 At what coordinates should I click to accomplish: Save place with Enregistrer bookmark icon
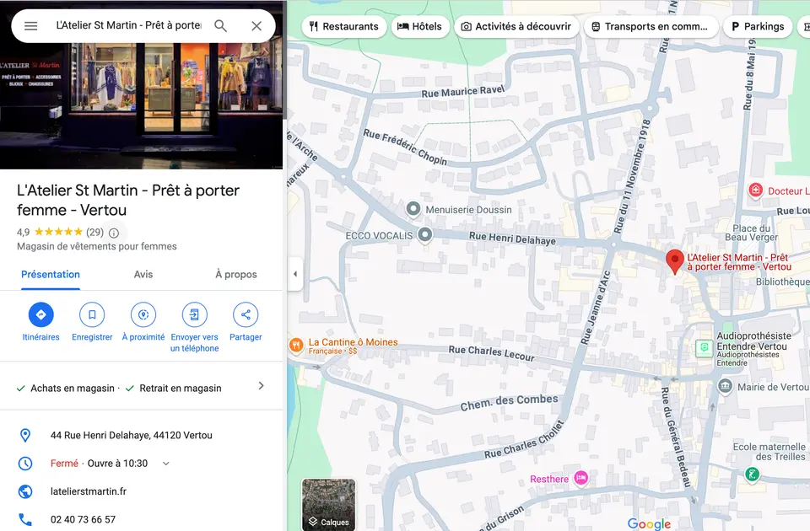[x=92, y=314]
